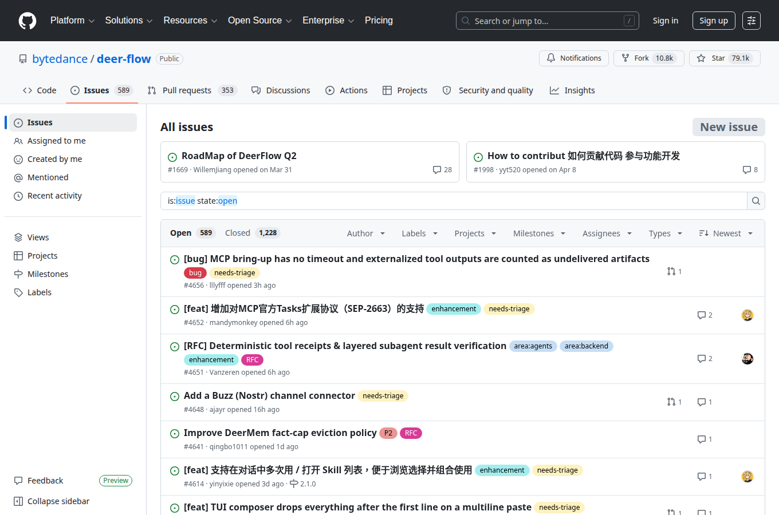Switch to the Security and quality tab

coord(488,90)
